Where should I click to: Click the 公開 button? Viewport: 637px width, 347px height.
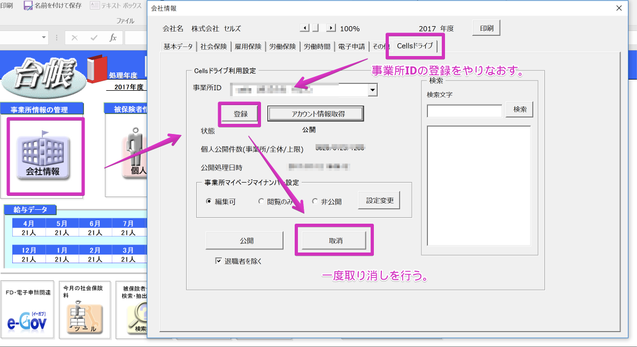pos(244,240)
